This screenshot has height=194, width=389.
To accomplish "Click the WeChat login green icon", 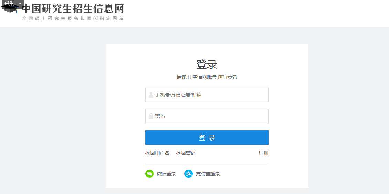I will 149,174.
